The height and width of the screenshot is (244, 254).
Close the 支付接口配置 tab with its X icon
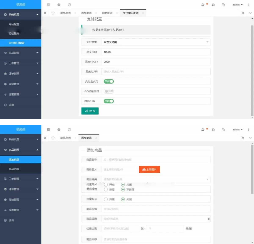click(x=143, y=13)
